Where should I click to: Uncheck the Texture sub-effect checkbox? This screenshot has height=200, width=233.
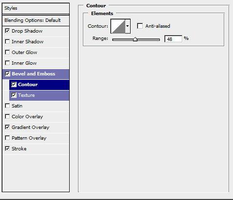pos(14,95)
